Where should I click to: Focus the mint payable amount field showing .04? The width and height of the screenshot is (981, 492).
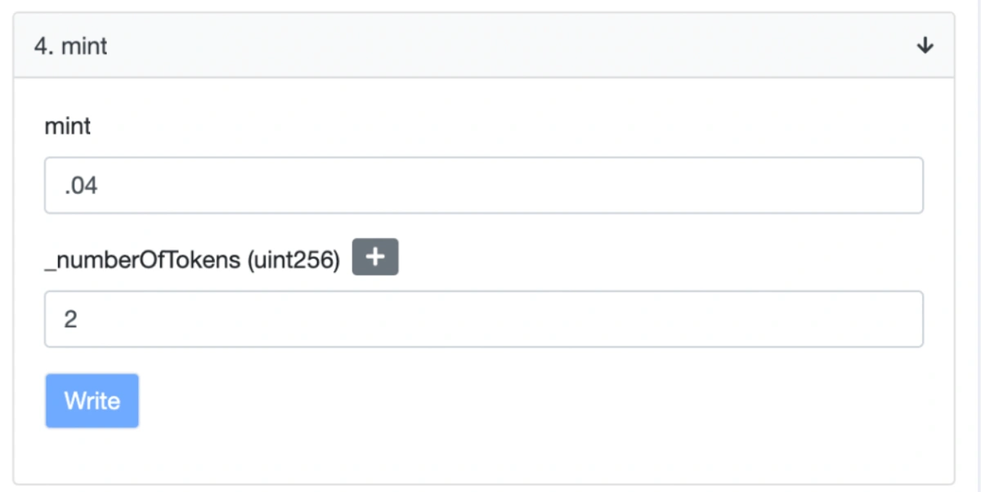coord(484,186)
